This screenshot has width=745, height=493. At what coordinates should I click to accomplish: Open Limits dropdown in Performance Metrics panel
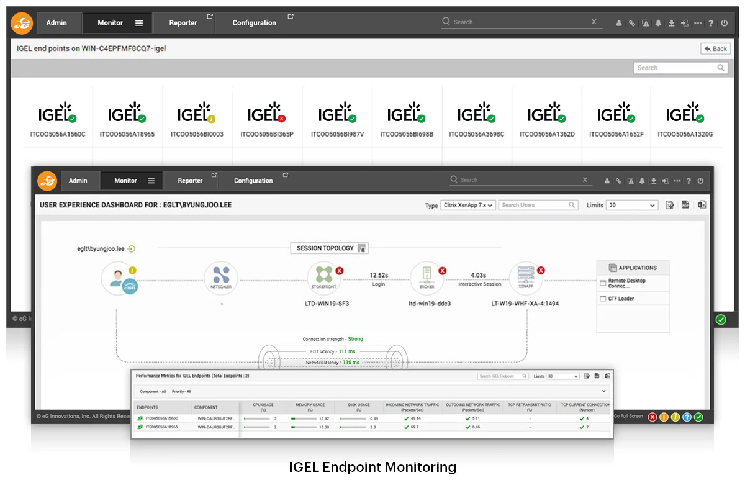(563, 376)
